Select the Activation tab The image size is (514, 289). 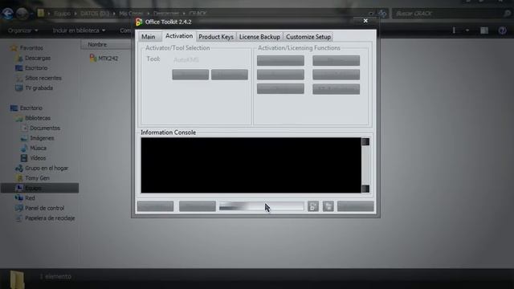(x=179, y=36)
